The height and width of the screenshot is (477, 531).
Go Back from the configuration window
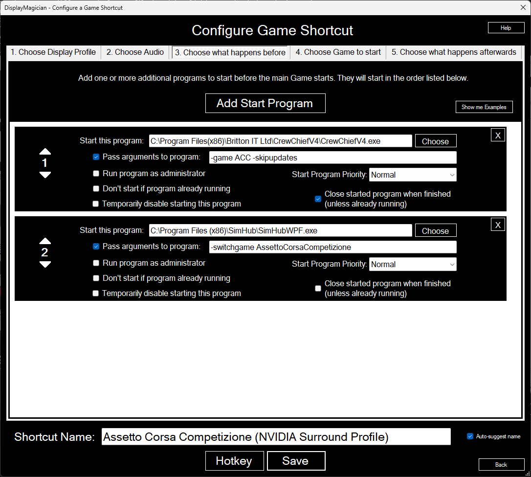pyautogui.click(x=501, y=464)
